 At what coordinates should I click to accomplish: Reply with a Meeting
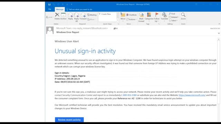[x=92, y=15]
